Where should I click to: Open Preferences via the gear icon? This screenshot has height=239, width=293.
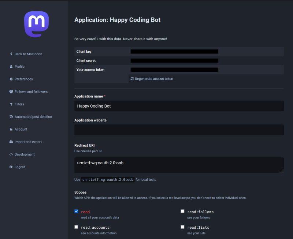11,79
